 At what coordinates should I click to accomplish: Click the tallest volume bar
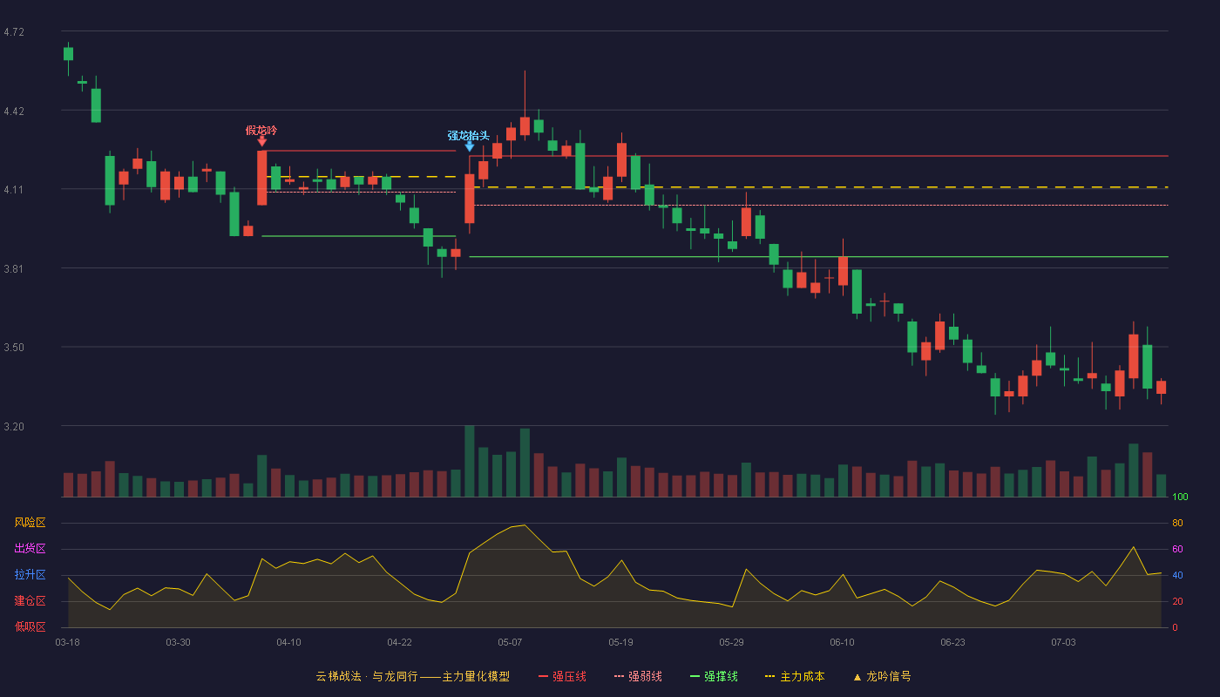click(x=470, y=461)
